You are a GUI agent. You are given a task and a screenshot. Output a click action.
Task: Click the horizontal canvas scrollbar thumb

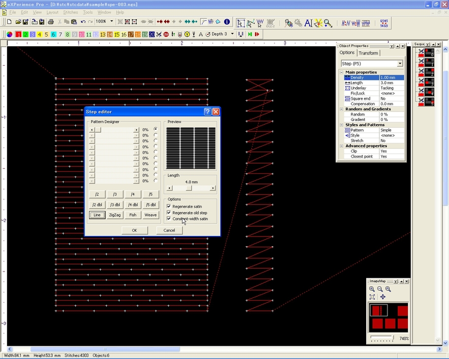pyautogui.click(x=105, y=349)
